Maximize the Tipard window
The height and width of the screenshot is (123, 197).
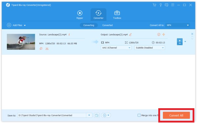point(185,5)
